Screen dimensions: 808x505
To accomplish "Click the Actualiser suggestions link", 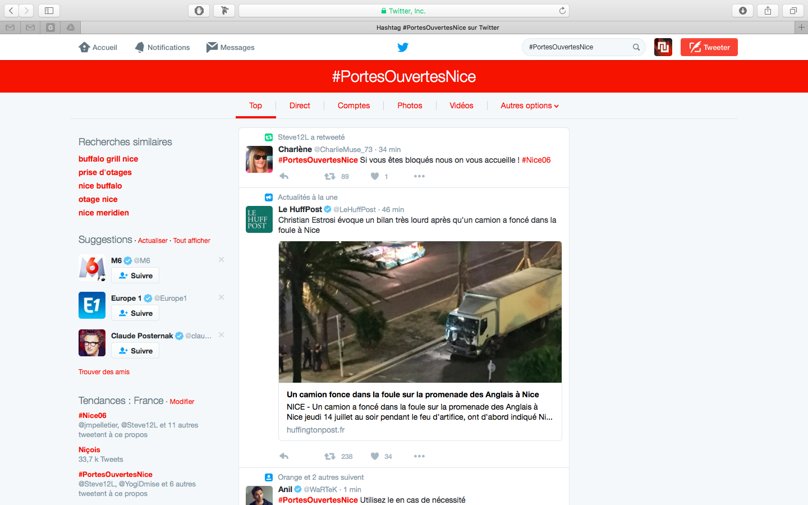I will point(153,240).
